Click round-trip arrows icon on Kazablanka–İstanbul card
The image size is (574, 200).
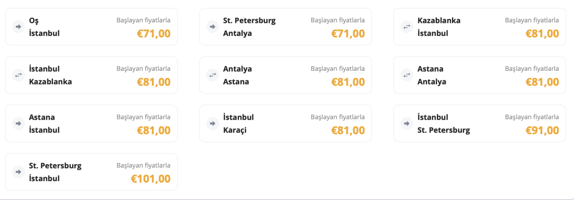point(406,27)
